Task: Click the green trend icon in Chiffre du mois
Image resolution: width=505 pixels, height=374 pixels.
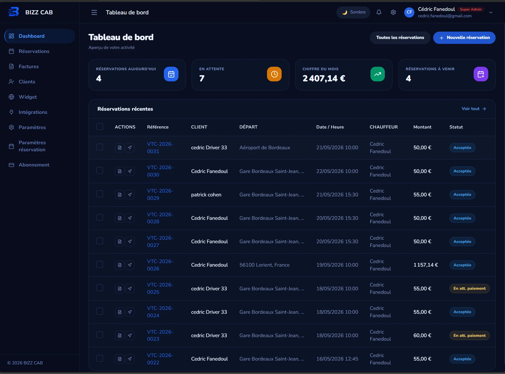Action: [378, 74]
